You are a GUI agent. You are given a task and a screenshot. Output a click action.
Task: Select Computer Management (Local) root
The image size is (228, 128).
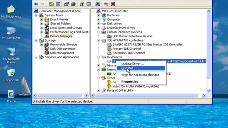(60, 11)
